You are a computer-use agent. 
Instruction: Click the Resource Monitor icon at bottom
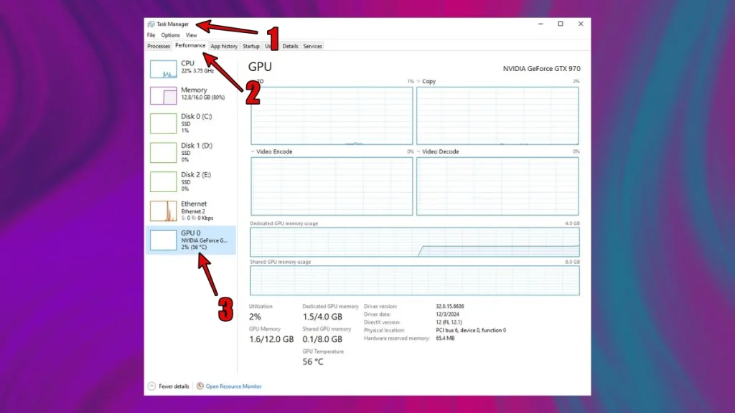(200, 386)
